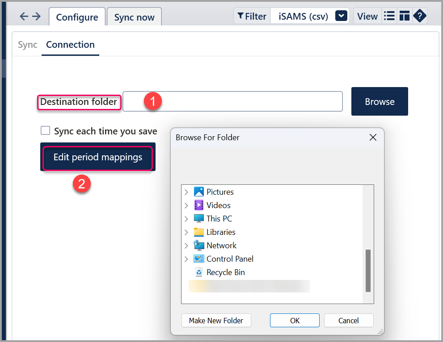This screenshot has height=342, width=443.
Task: Select the Recycle Bin label
Action: (x=226, y=272)
